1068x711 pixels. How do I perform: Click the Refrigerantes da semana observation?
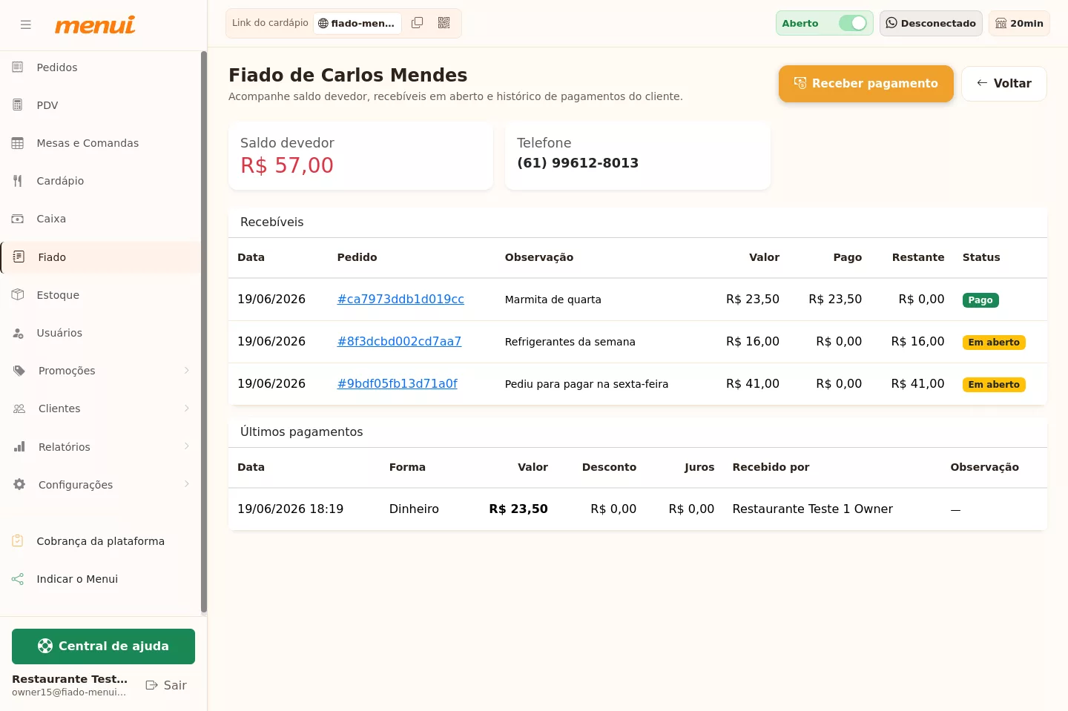pyautogui.click(x=570, y=342)
